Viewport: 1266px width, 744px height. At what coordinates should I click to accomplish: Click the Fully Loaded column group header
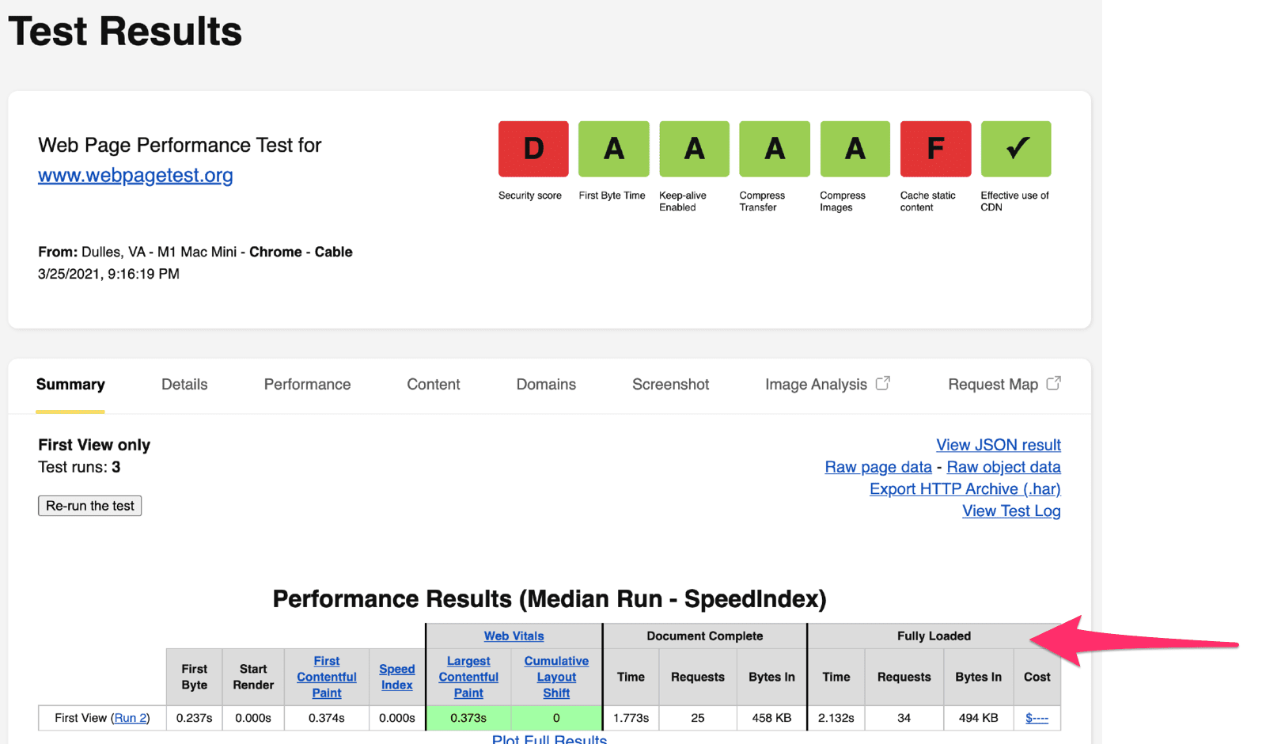coord(934,636)
